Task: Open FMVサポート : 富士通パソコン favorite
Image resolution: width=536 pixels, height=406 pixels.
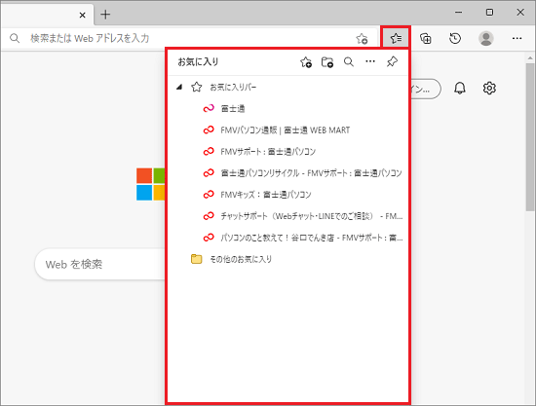Action: (288, 151)
